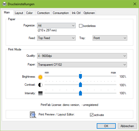Click the Intensity slider handle
Screen dimensions: 139x131
pyautogui.click(x=80, y=93)
